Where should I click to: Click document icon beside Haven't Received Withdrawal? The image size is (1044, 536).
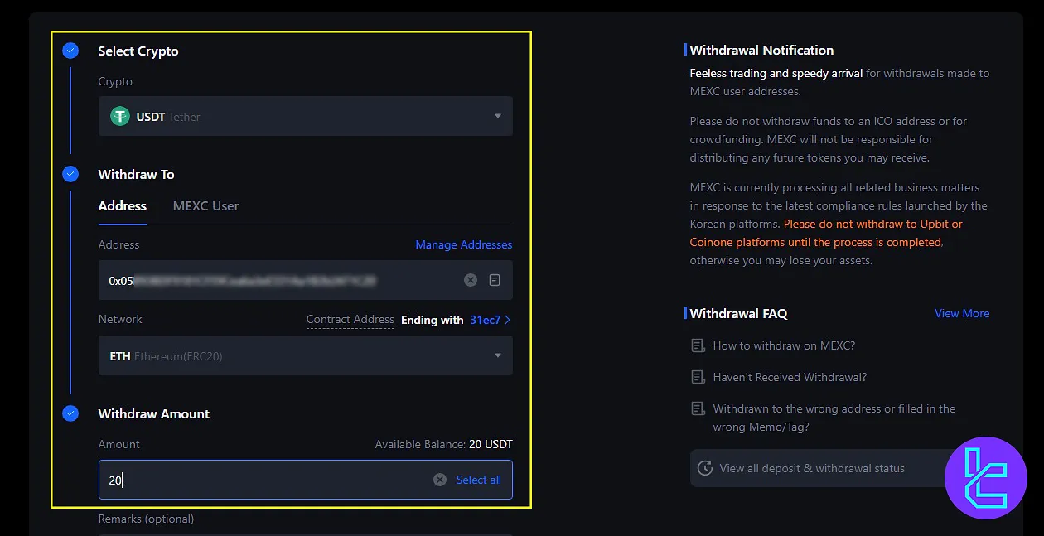pos(698,377)
